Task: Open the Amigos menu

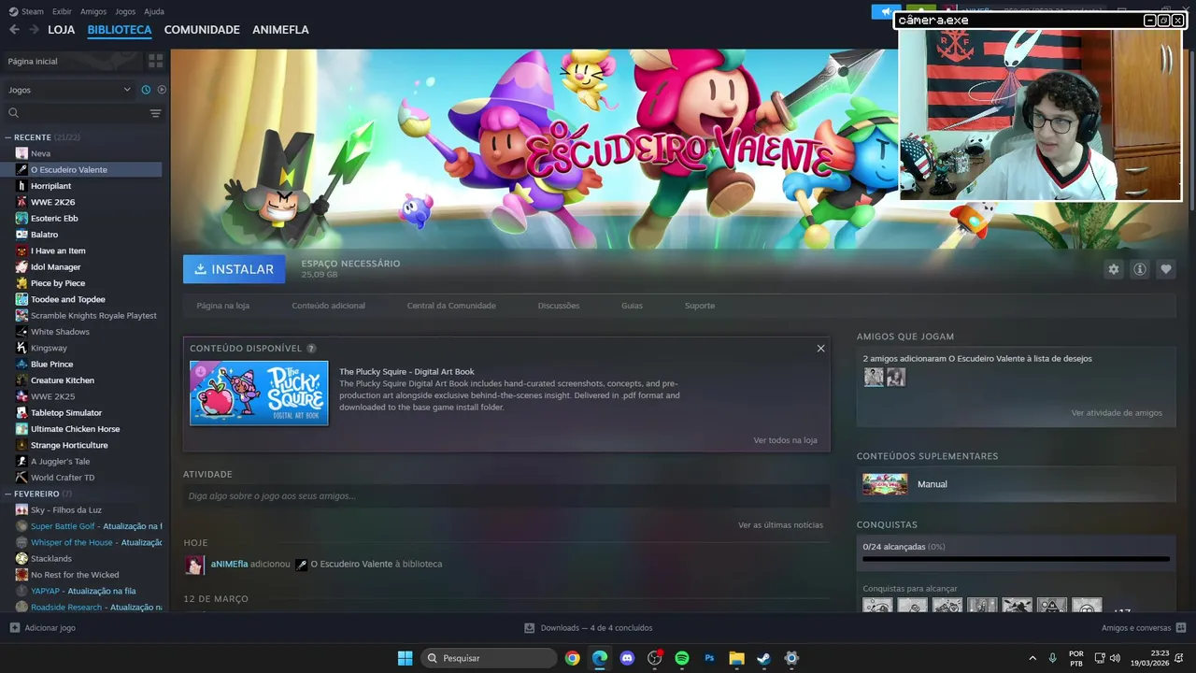Action: click(93, 11)
